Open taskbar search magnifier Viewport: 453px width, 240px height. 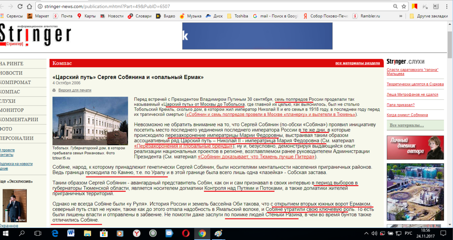click(22, 234)
